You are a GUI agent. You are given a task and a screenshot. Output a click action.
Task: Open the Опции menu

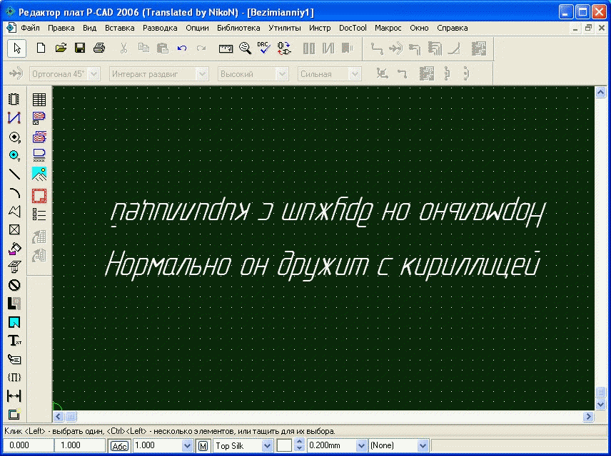(197, 28)
